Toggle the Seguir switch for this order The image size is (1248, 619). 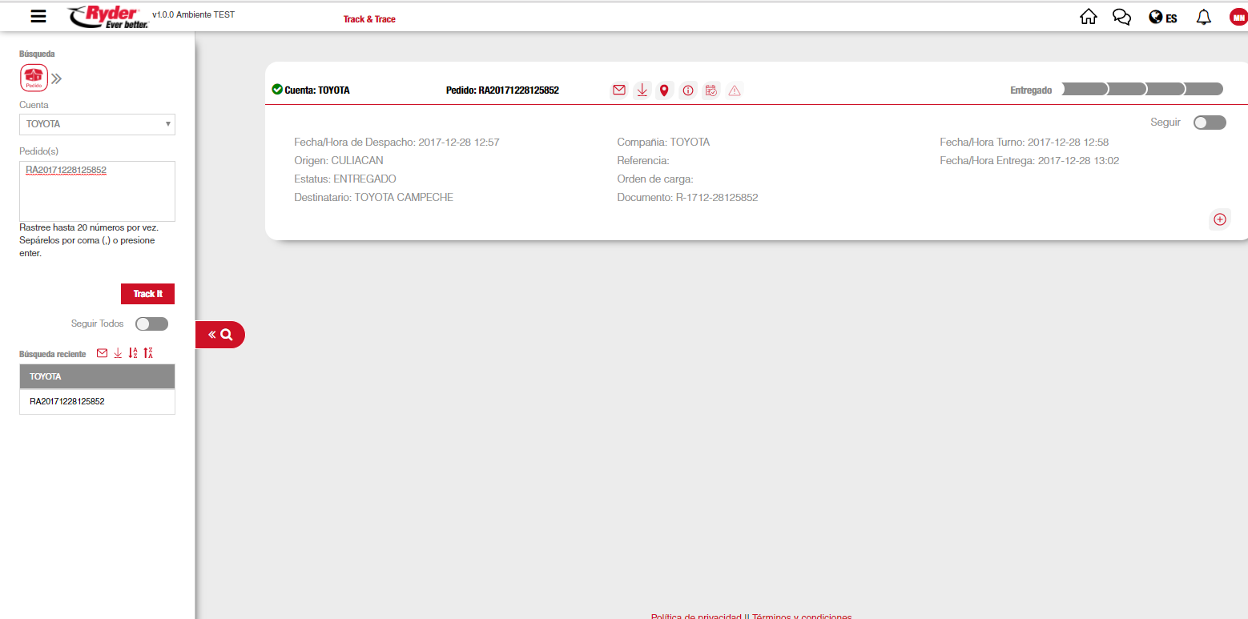click(x=1209, y=123)
